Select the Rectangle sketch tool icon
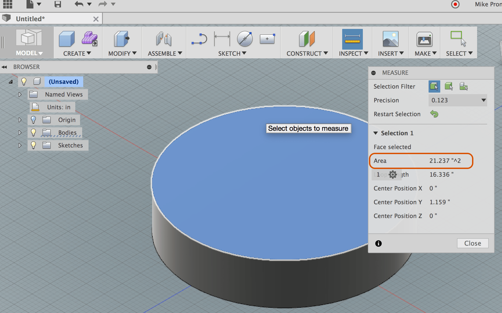Screen dimensions: 502x313 [x=267, y=39]
